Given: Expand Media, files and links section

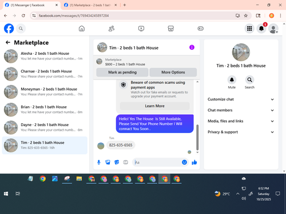Looking at the screenshot, I should click(x=241, y=121).
